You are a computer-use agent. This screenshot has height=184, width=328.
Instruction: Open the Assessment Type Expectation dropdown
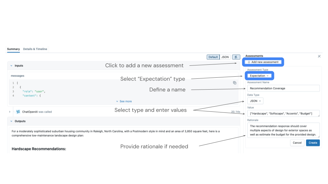(x=259, y=76)
